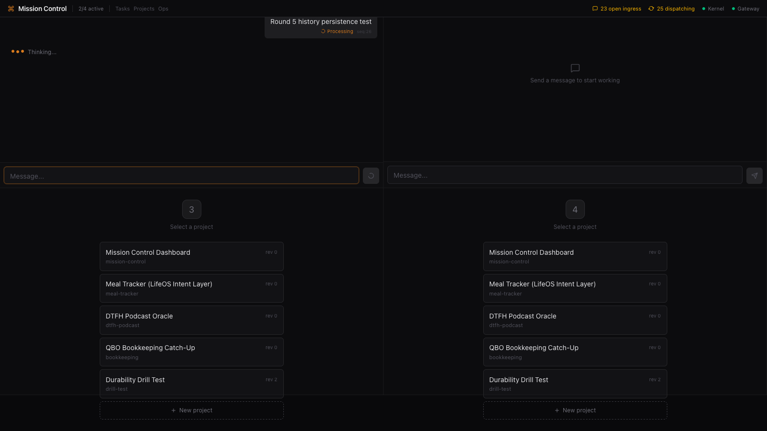Choose DTFH Podcast Oracle in pane 3
Viewport: 767px width, 431px height.
pos(192,320)
